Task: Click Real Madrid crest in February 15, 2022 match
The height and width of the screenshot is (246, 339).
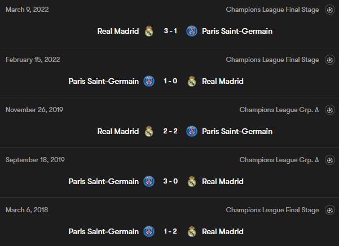Action: [192, 81]
